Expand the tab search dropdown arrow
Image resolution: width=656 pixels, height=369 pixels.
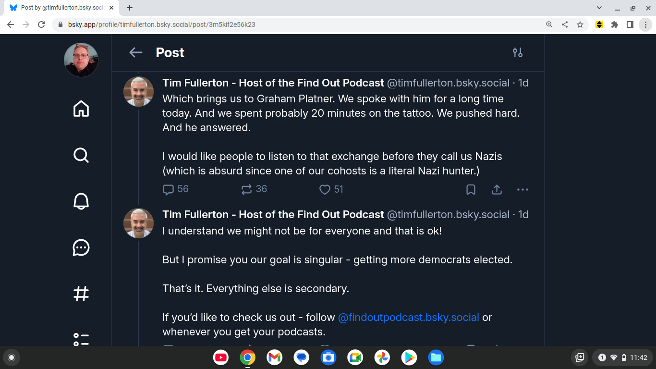pyautogui.click(x=599, y=8)
